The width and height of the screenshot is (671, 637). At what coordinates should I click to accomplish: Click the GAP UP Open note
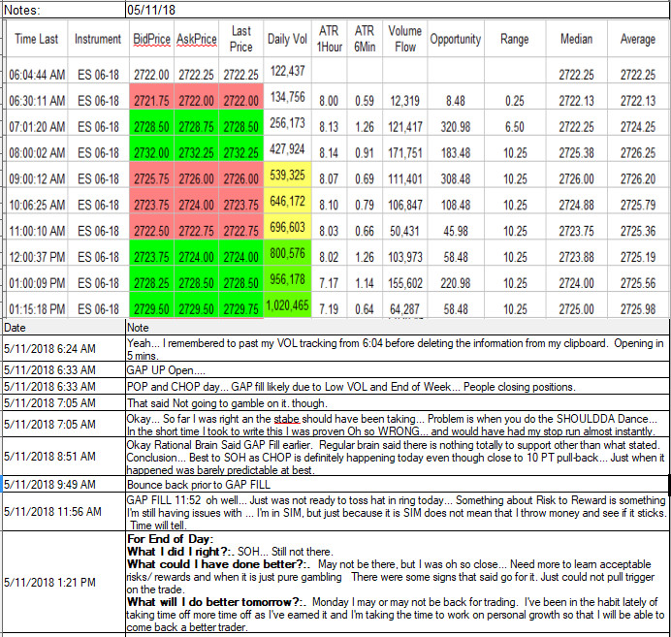398,370
